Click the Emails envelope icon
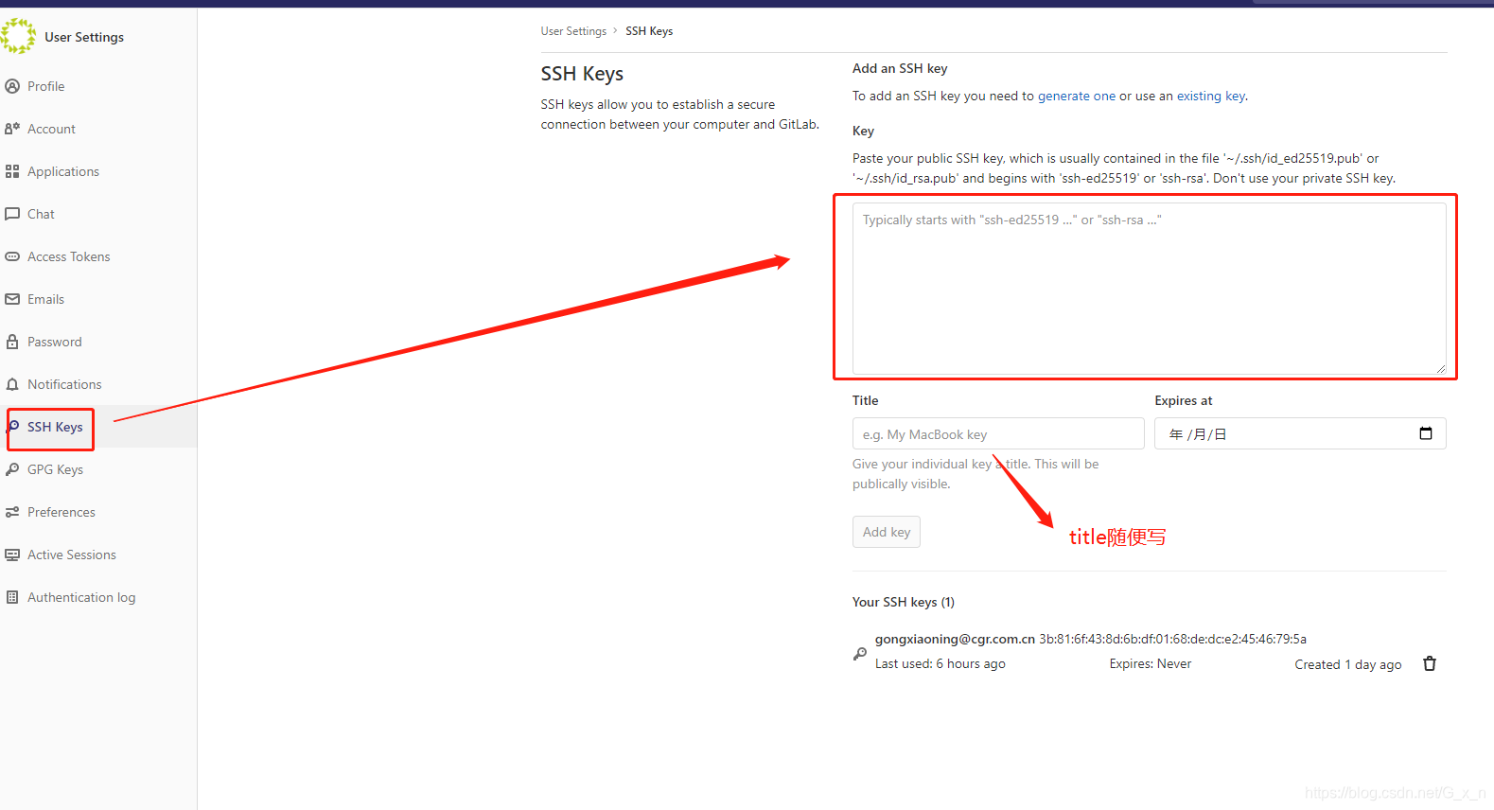 point(12,299)
